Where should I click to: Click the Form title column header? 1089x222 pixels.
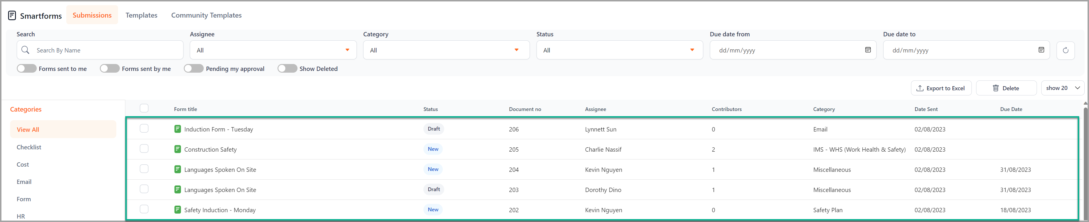(186, 109)
